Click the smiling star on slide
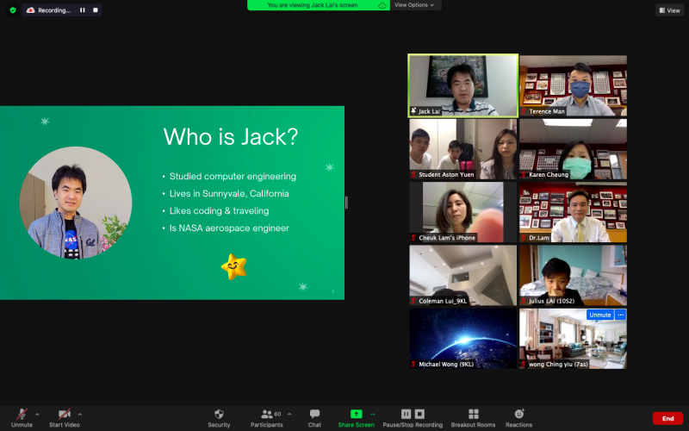 pyautogui.click(x=233, y=266)
